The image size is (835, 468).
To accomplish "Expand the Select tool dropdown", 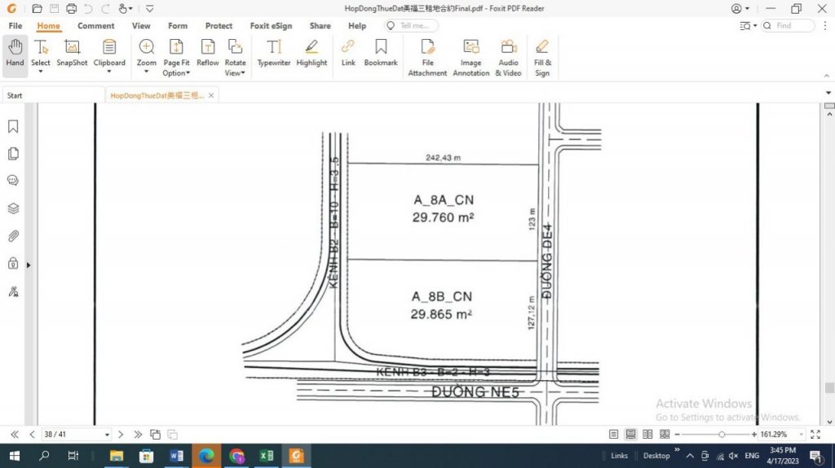I will point(41,72).
